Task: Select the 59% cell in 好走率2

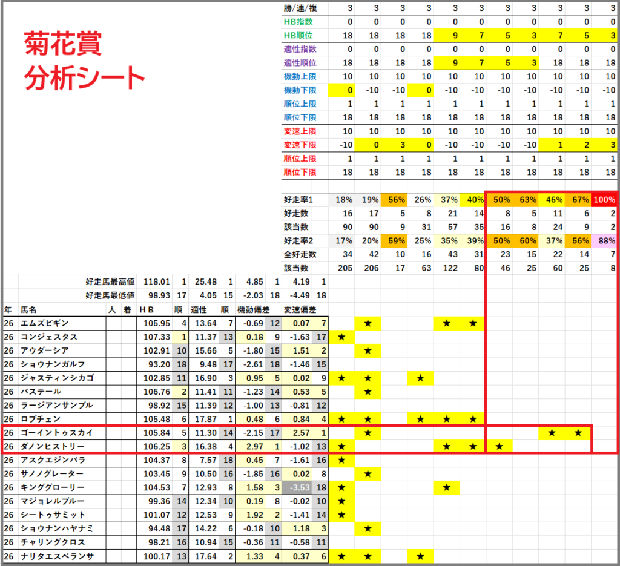Action: 394,241
